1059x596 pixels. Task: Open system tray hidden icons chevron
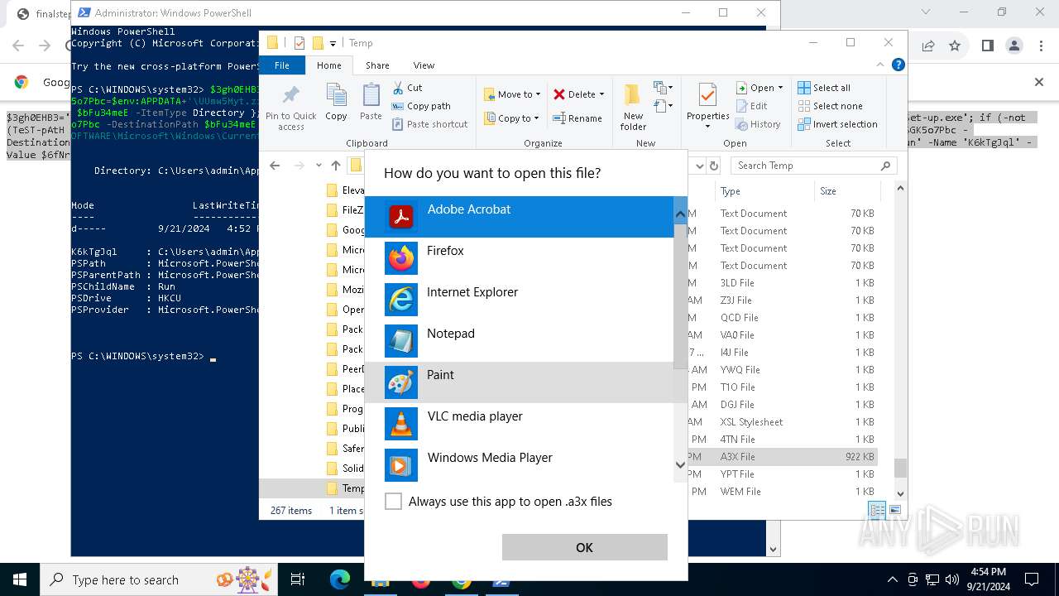pos(892,580)
